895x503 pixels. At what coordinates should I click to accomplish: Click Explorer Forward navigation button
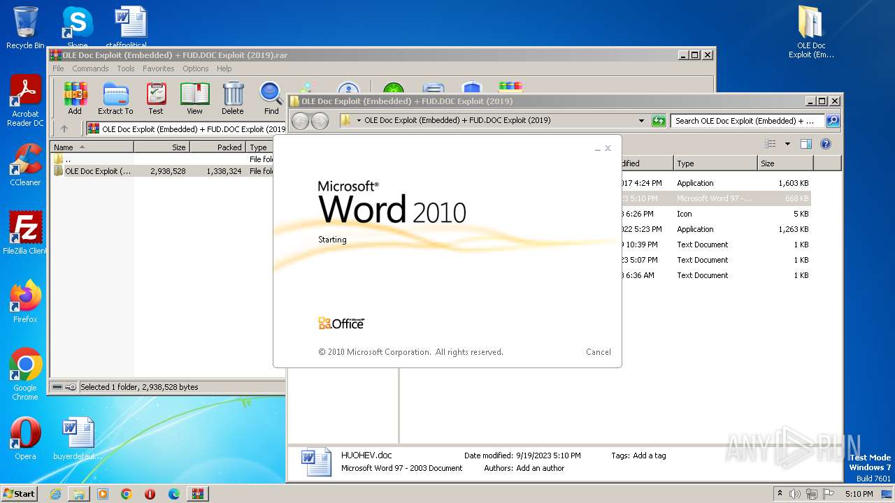pos(320,121)
